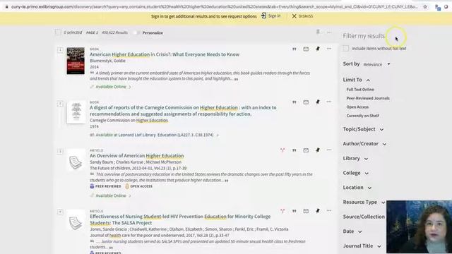Click the Open Access badge on An Overview article
This screenshot has width=452, height=254.
(138, 186)
